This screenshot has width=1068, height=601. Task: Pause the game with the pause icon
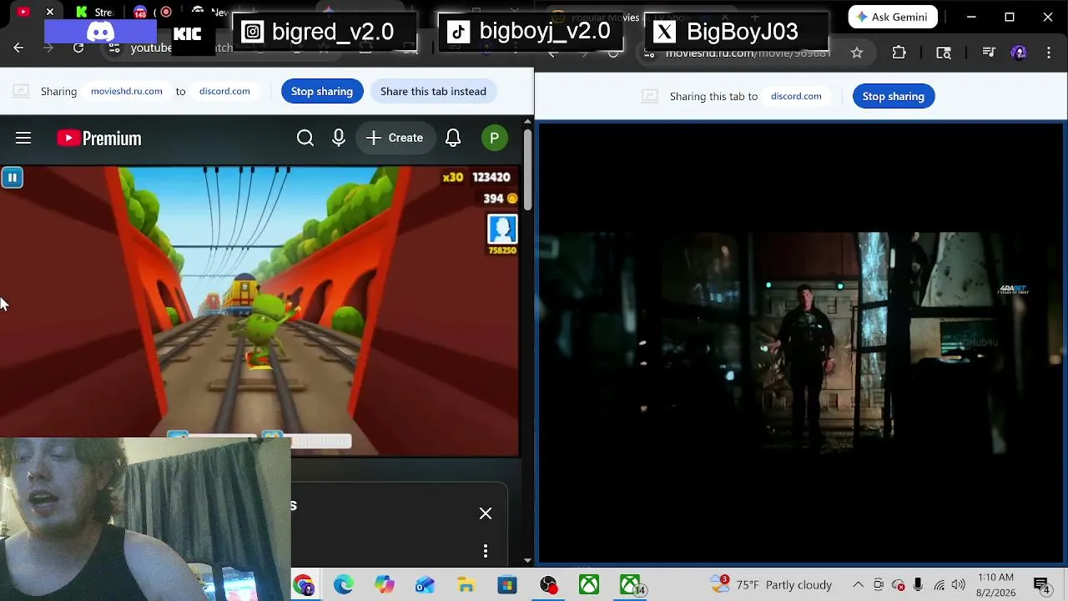(13, 177)
